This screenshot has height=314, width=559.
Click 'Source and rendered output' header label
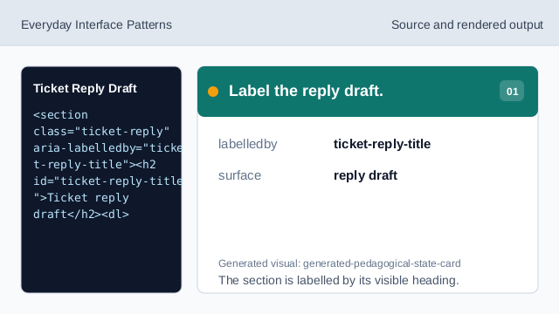(x=467, y=25)
